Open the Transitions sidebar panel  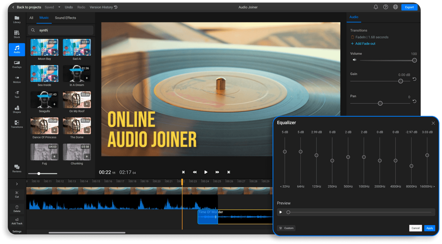(17, 124)
